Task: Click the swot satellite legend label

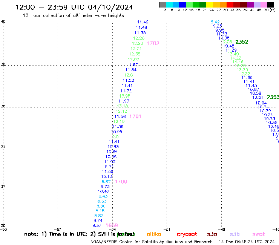Action: (259, 234)
